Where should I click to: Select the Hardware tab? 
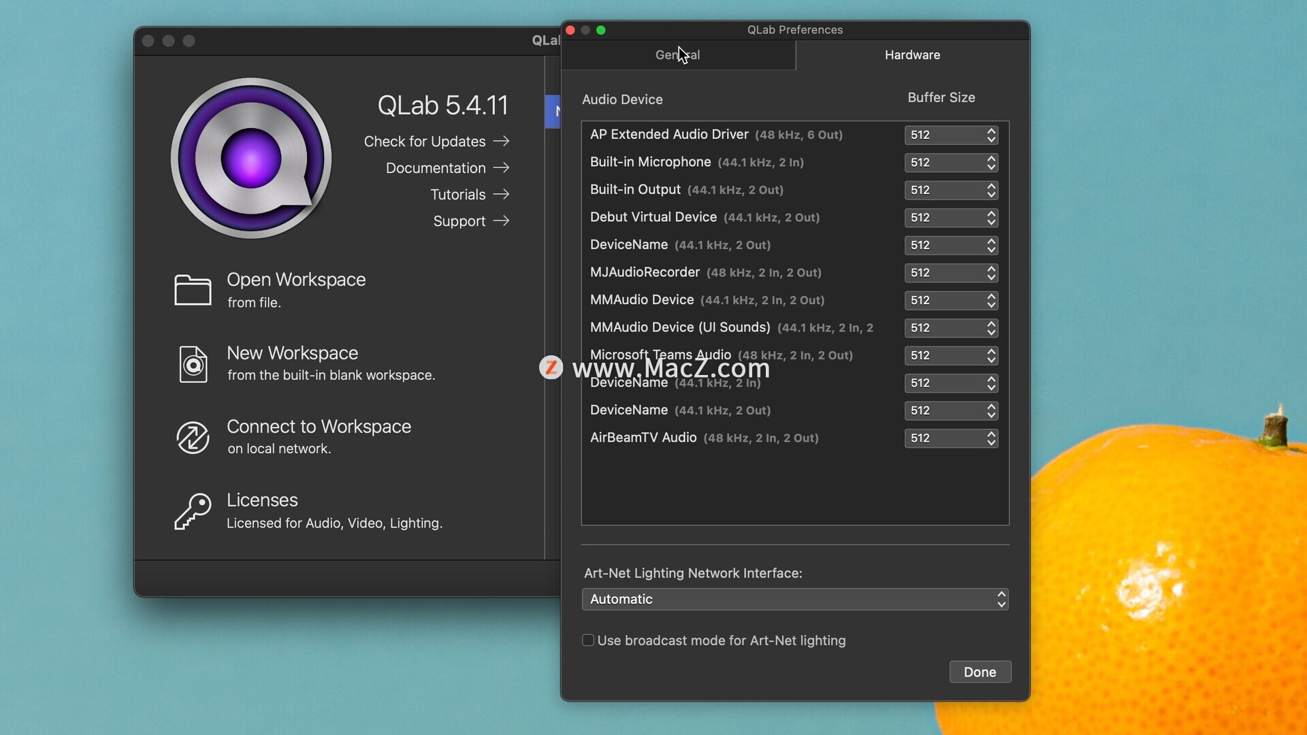point(912,55)
